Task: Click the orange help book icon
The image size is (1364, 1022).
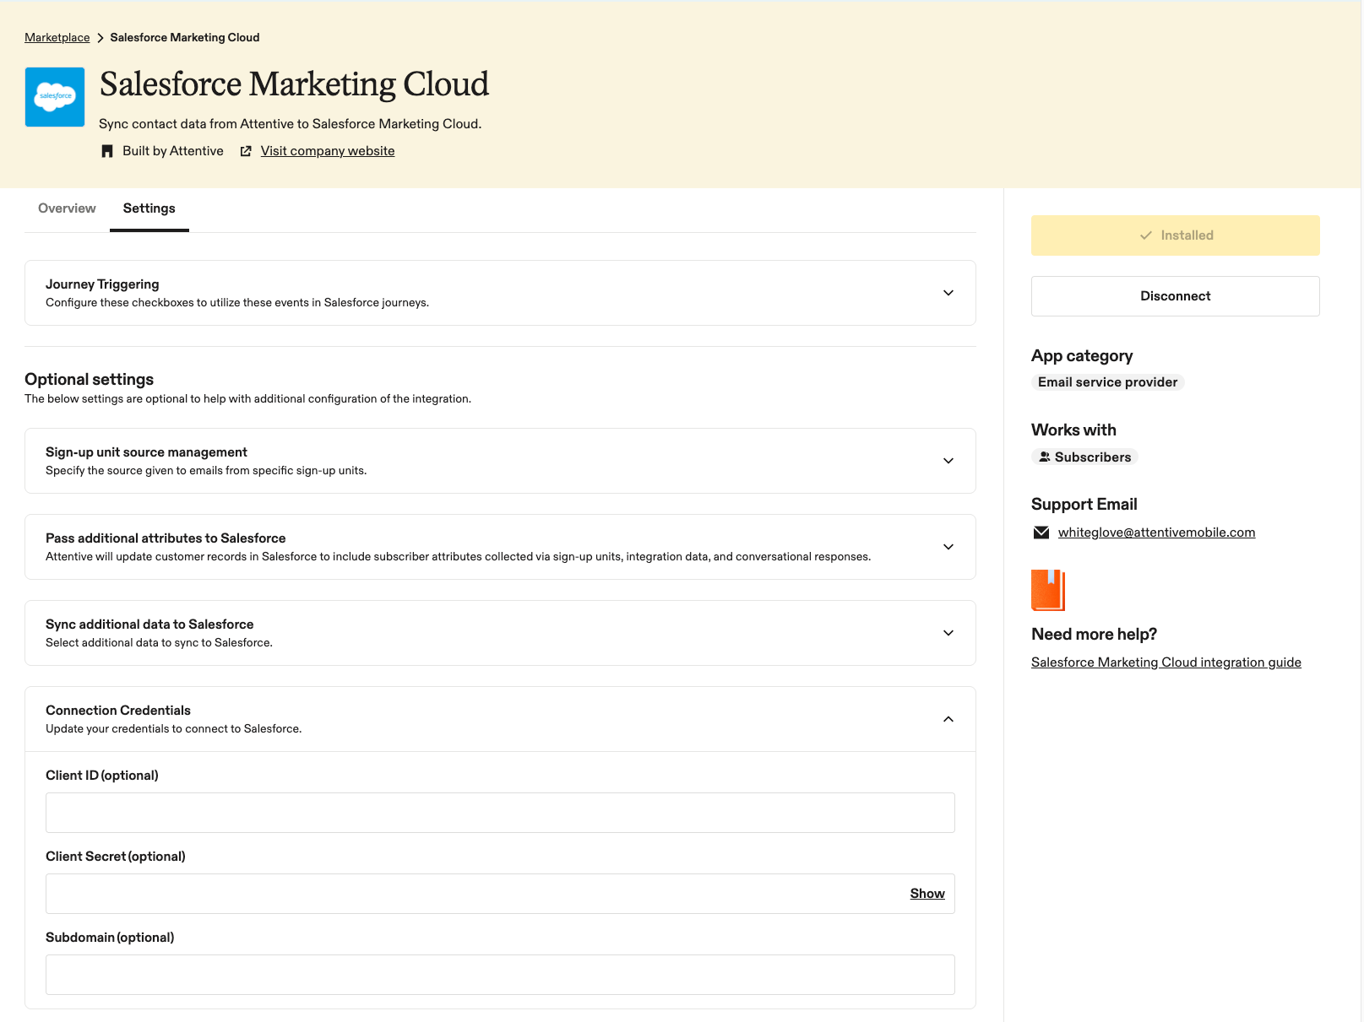Action: click(x=1048, y=590)
